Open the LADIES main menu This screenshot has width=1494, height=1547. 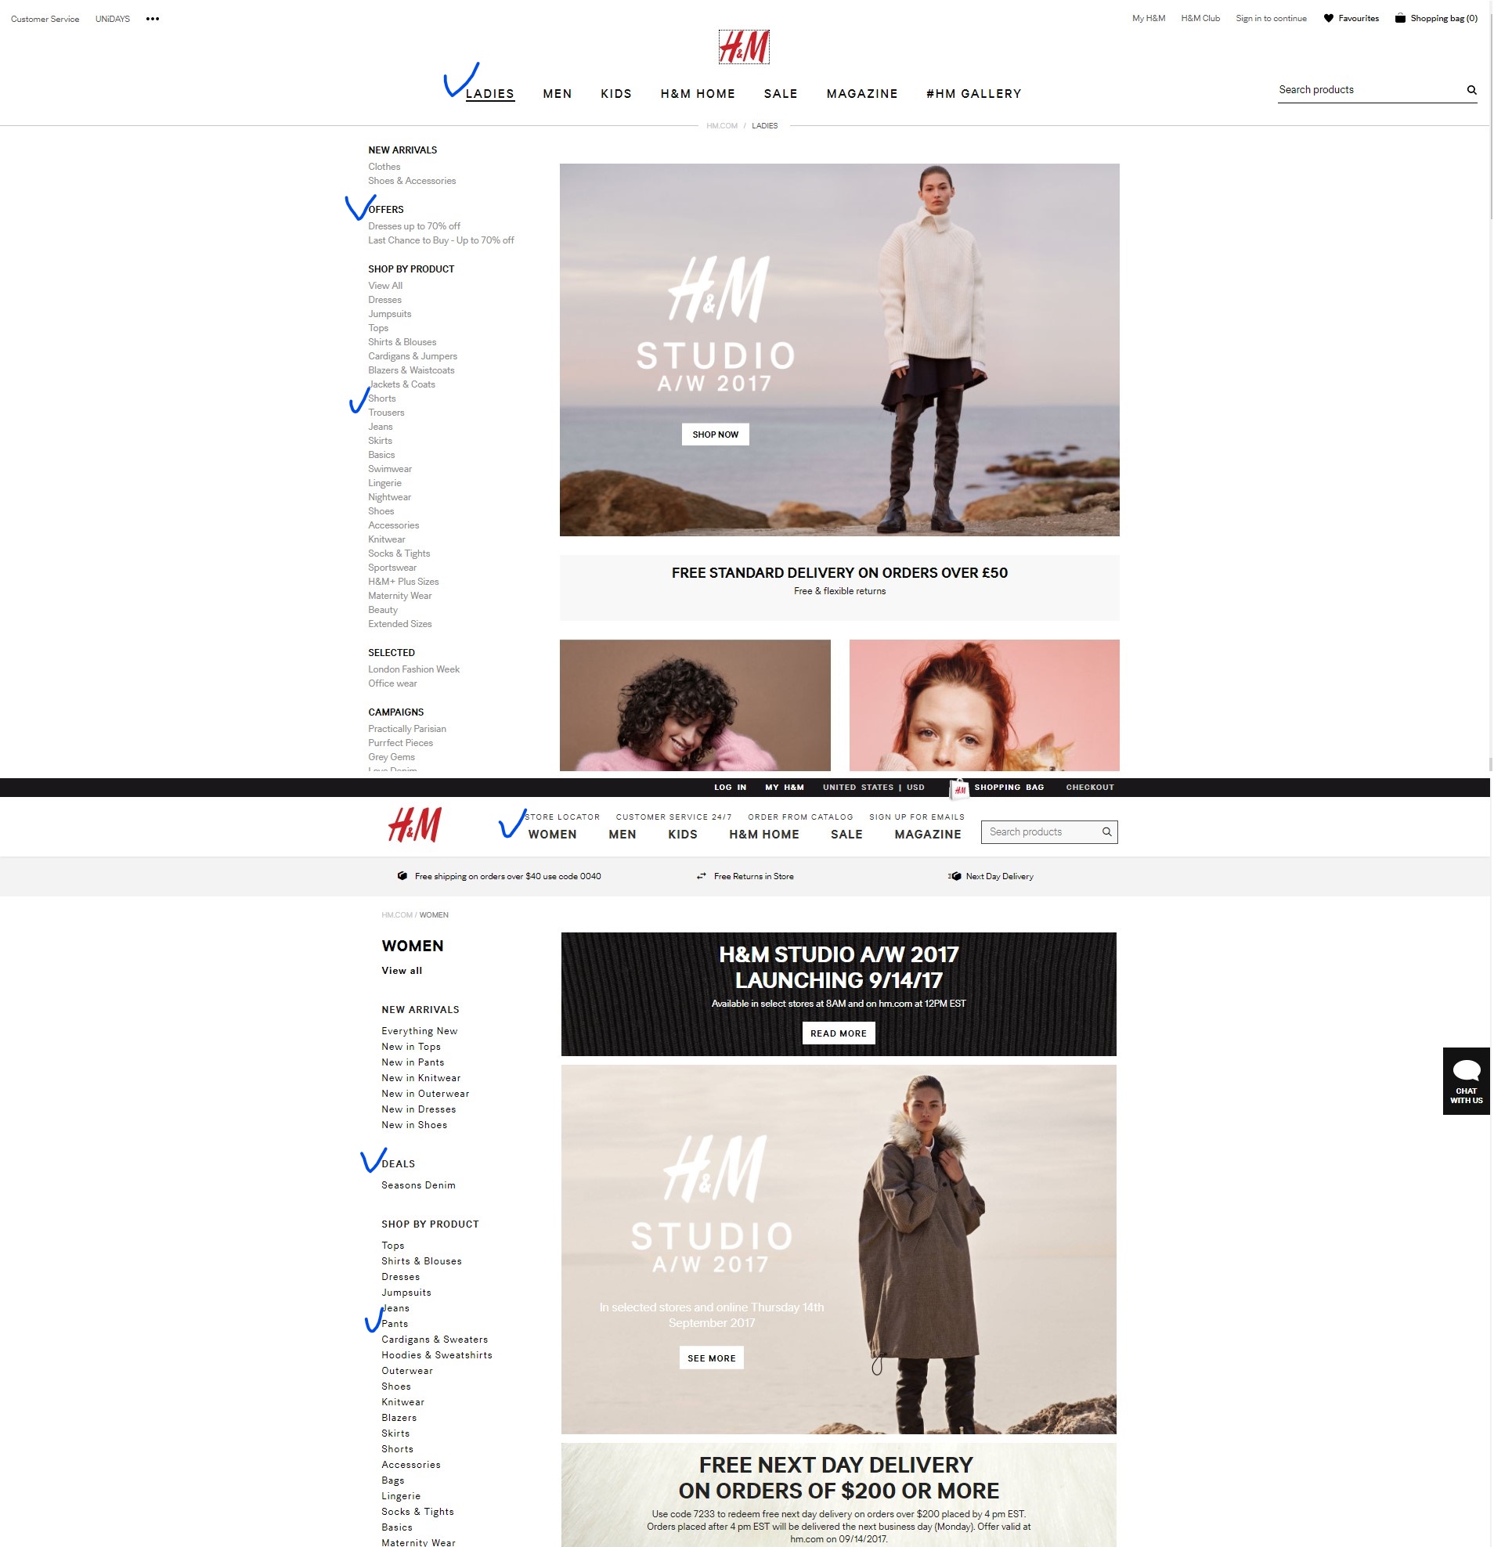[x=489, y=94]
